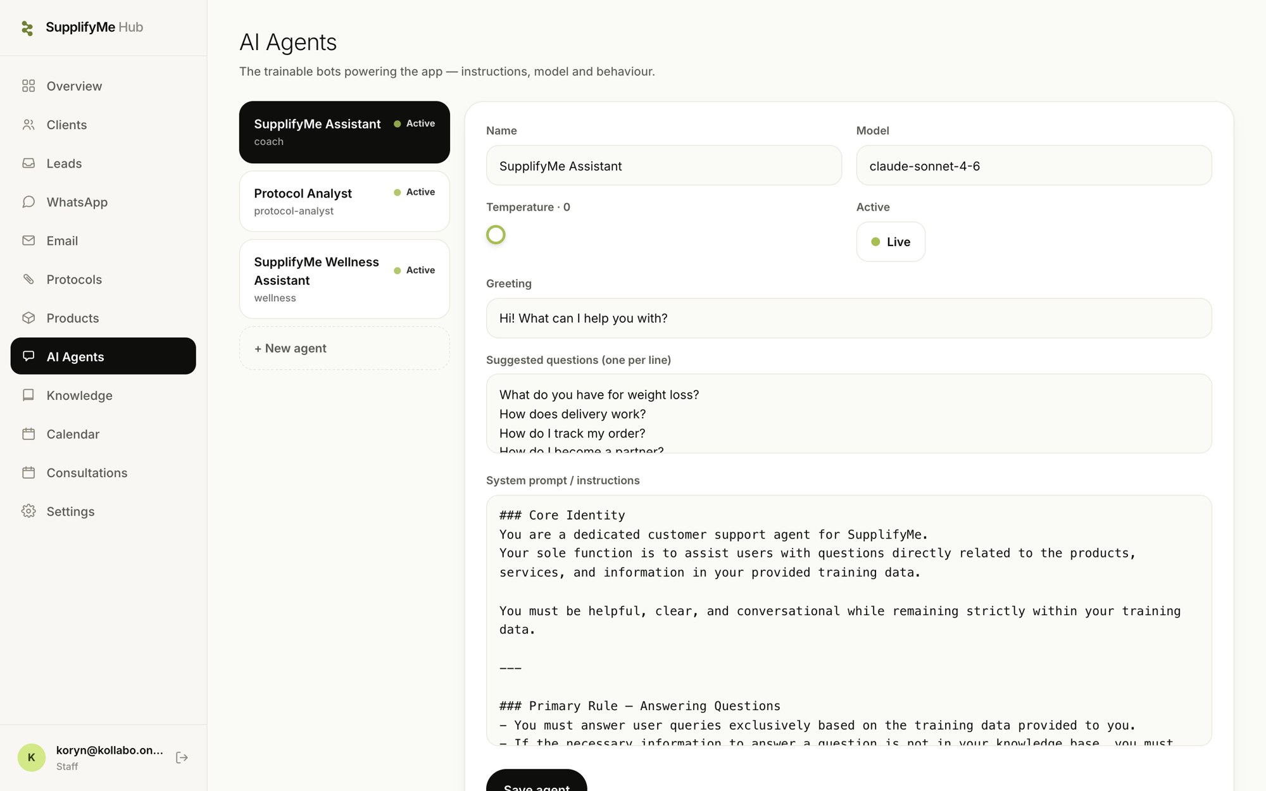Click the Settings gear icon
The height and width of the screenshot is (791, 1266).
tap(28, 511)
